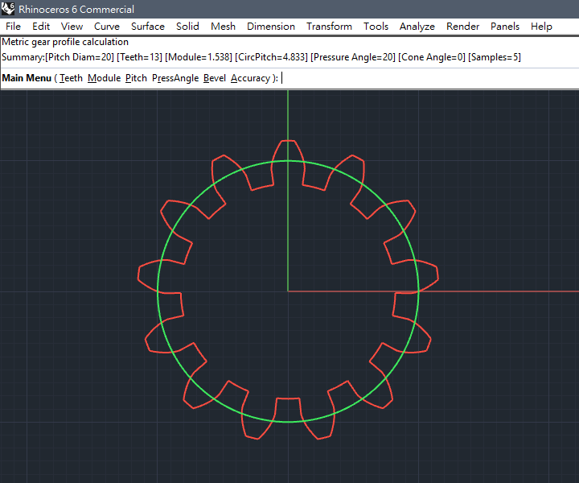
Task: Open the Tools menu
Action: [x=376, y=27]
